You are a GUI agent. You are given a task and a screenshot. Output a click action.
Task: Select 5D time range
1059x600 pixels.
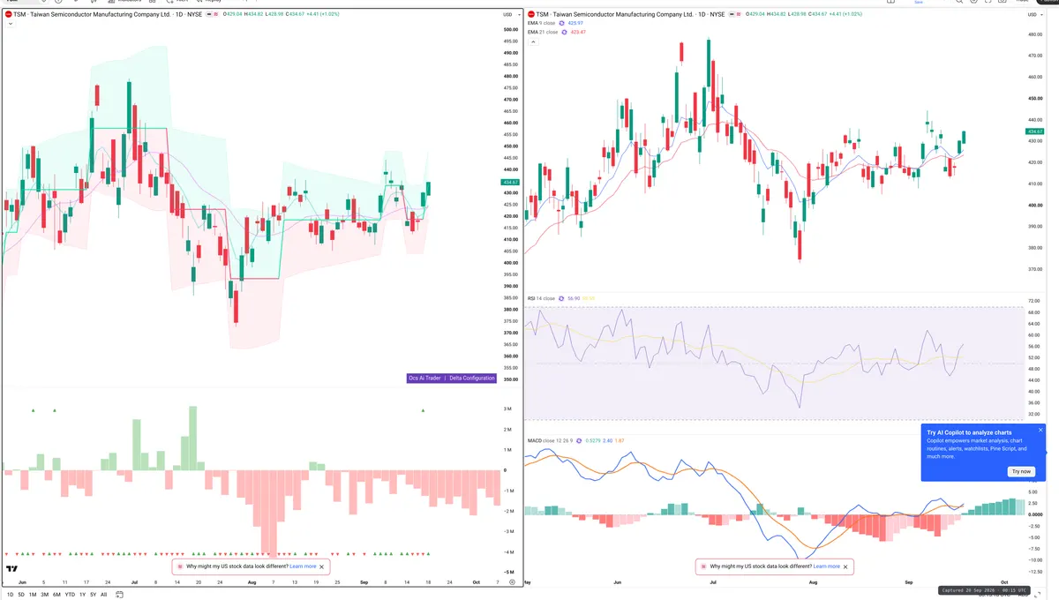21,595
